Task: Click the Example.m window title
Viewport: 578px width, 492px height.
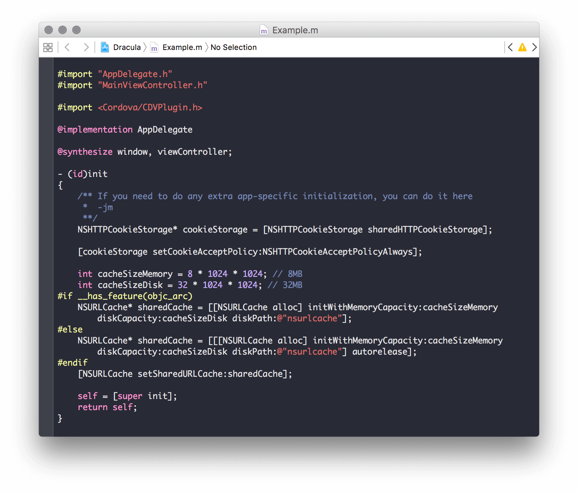Action: pyautogui.click(x=295, y=31)
